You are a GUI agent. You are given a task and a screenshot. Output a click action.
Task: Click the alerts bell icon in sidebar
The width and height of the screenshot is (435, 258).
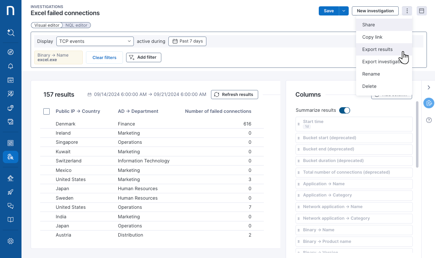click(x=11, y=66)
